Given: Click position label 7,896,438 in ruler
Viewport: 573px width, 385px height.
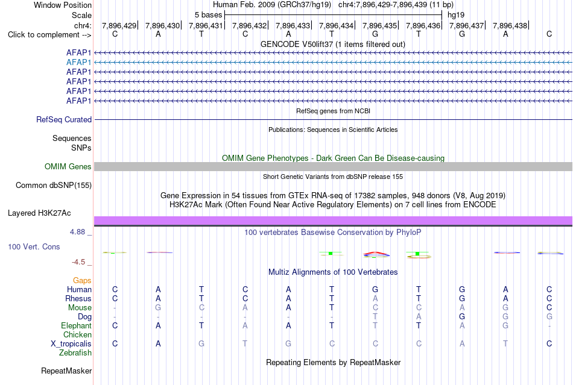Looking at the screenshot, I should pos(510,25).
